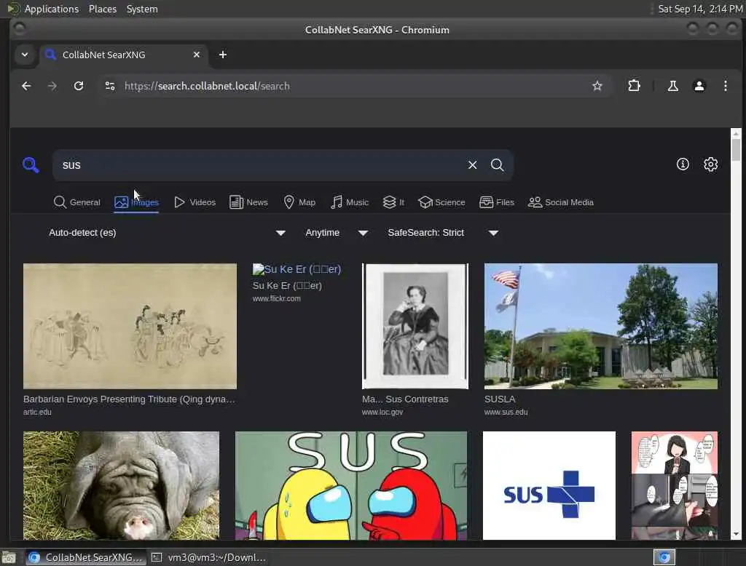Open the wrinkled pig image thumbnail
The height and width of the screenshot is (566, 746).
[122, 485]
